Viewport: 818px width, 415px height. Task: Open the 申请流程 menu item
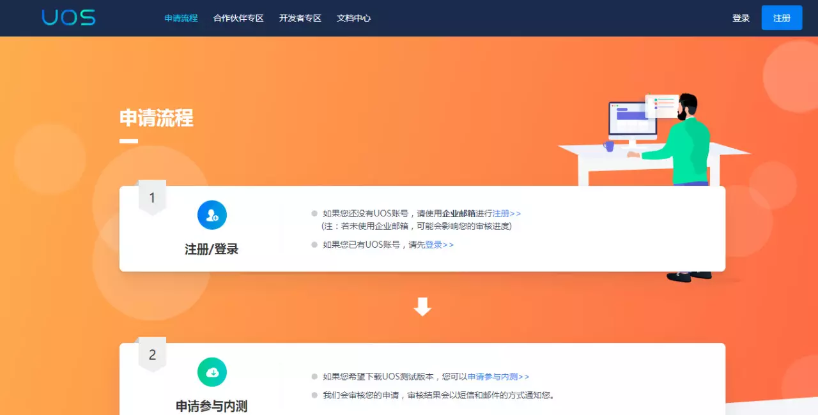coord(181,18)
